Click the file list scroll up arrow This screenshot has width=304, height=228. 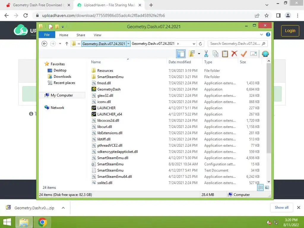coord(269,61)
